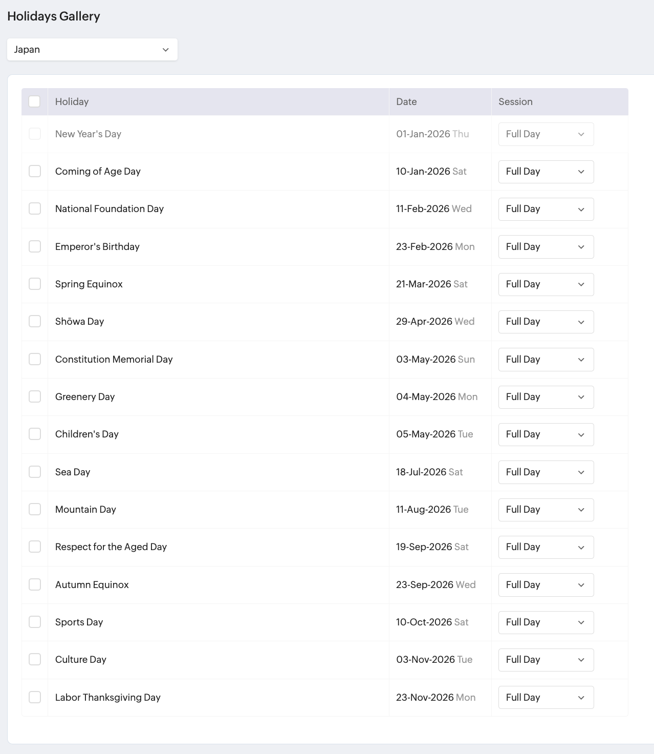Viewport: 654px width, 754px height.
Task: Check the Greenery Day row checkbox
Action: [35, 396]
